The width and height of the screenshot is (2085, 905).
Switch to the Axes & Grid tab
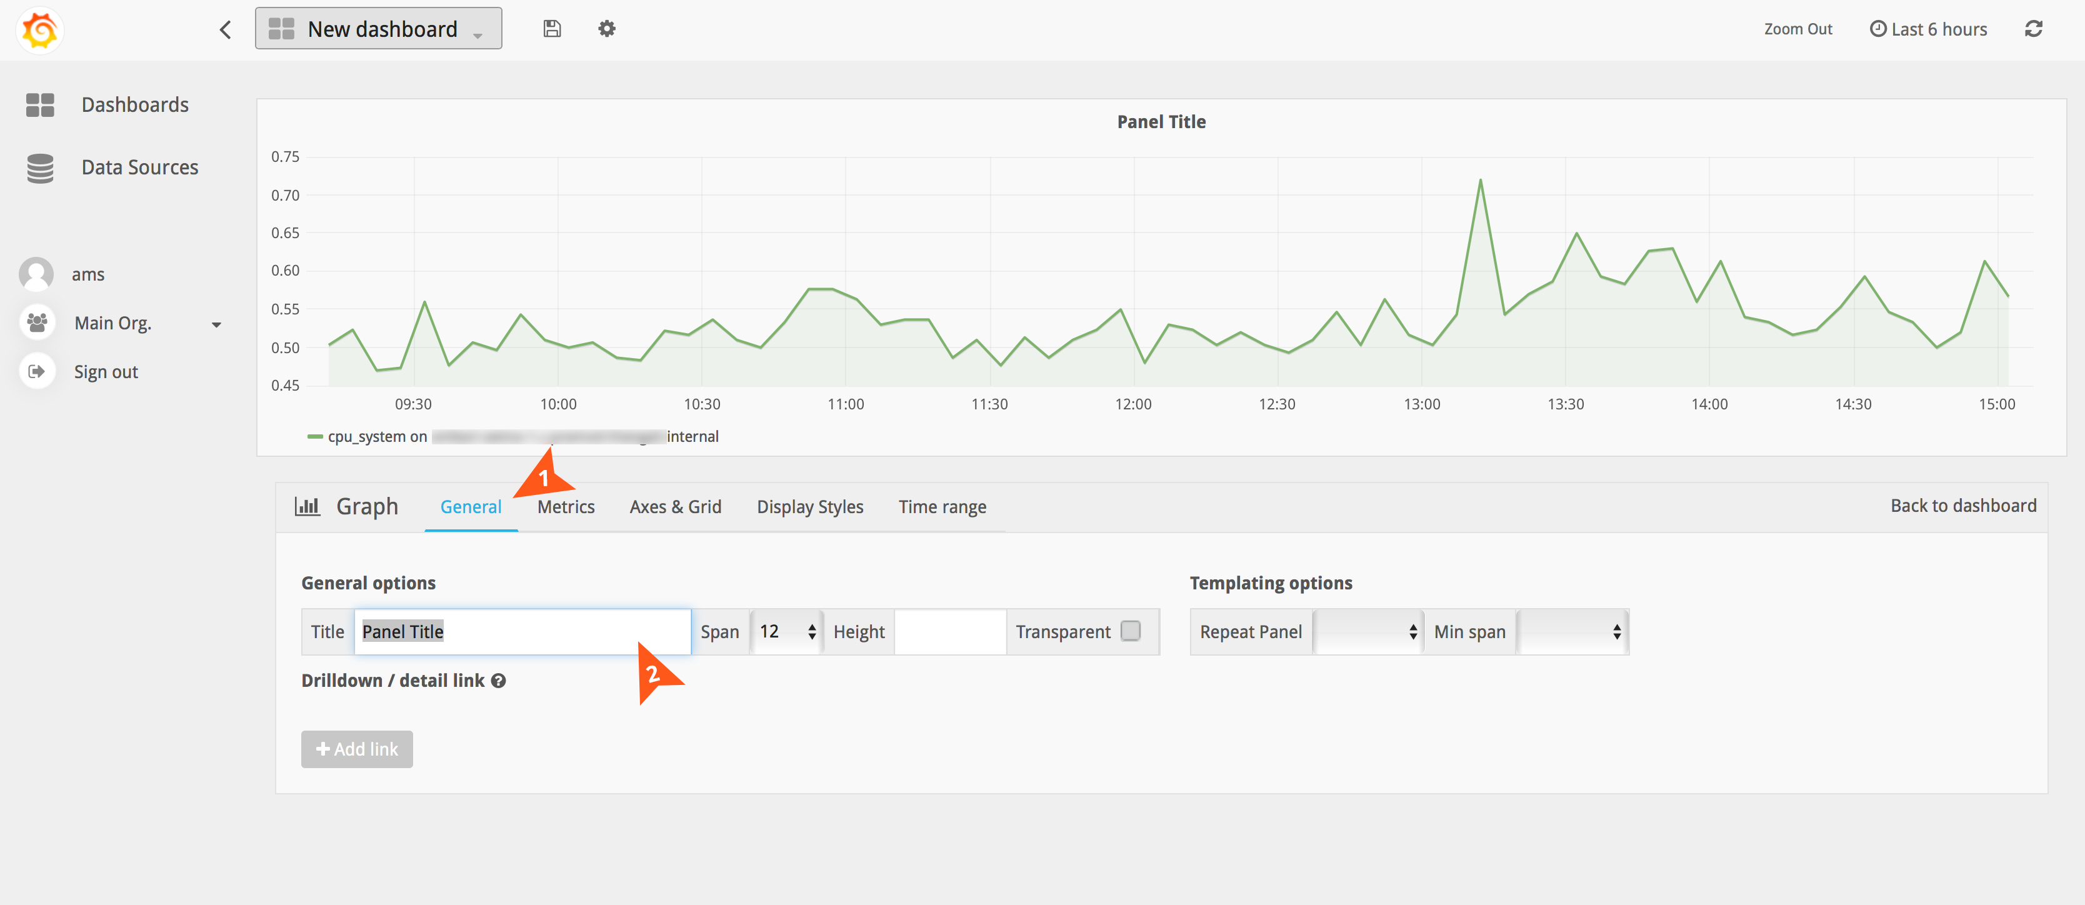pyautogui.click(x=675, y=507)
